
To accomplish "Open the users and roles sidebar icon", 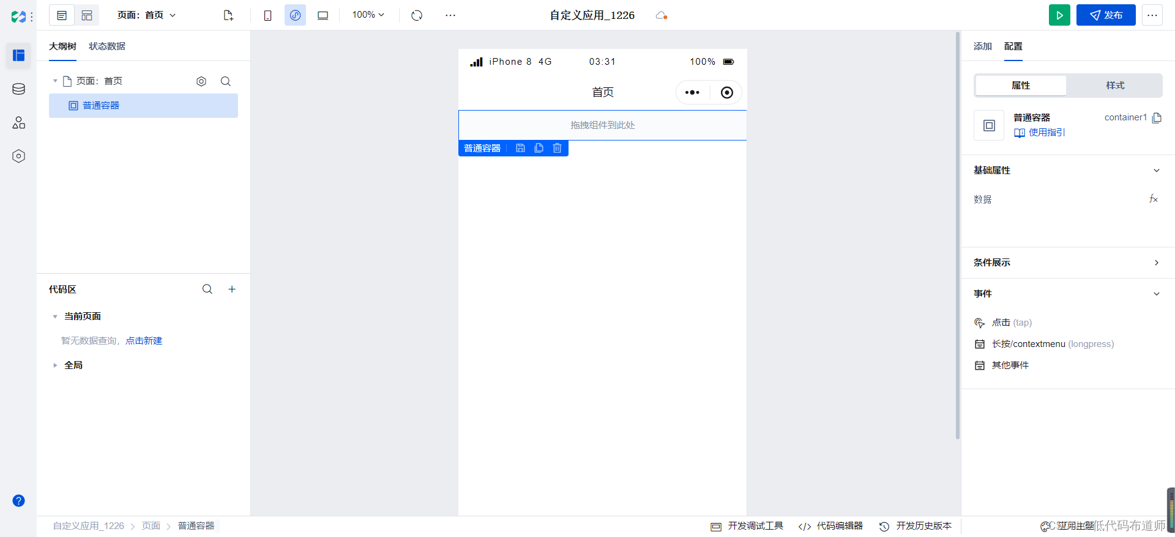I will (18, 123).
